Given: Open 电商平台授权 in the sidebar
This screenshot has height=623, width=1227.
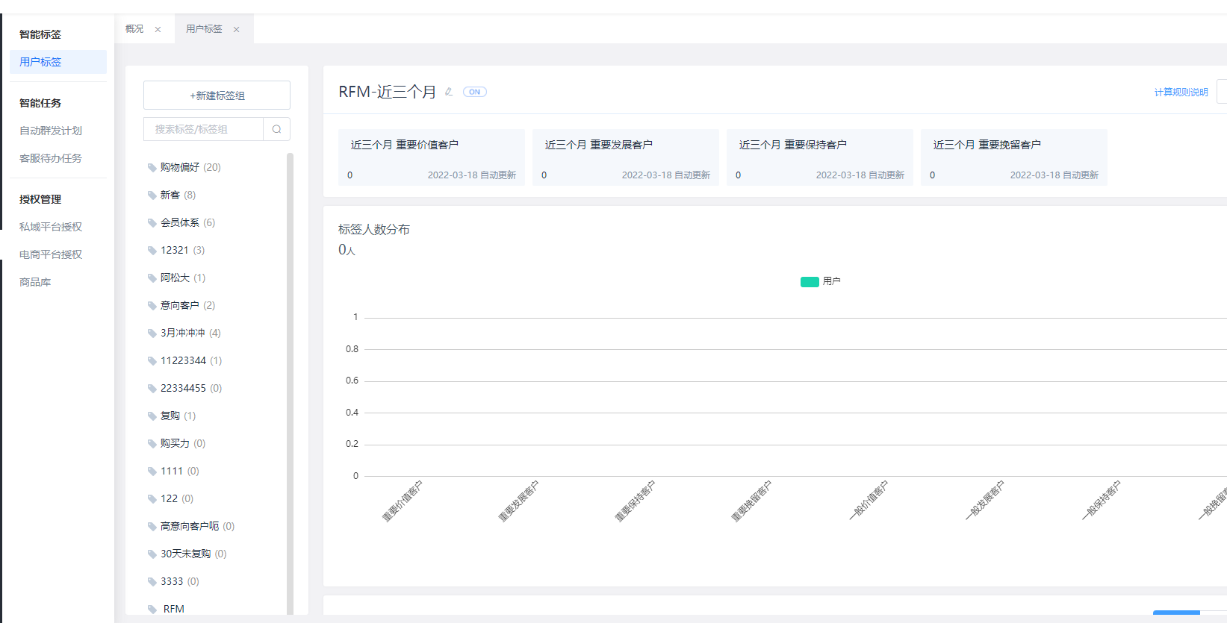Looking at the screenshot, I should [51, 254].
